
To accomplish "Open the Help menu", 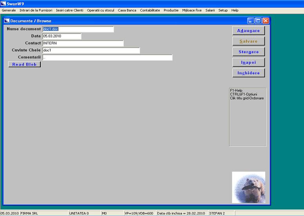I will pos(235,10).
